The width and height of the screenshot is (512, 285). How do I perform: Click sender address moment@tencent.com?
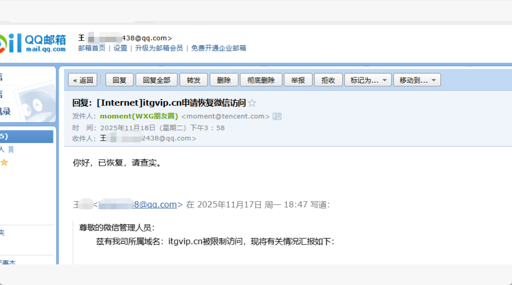226,116
